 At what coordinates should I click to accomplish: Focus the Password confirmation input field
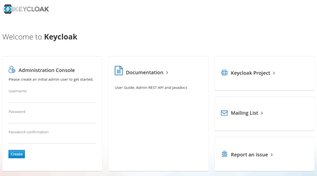coord(52,140)
